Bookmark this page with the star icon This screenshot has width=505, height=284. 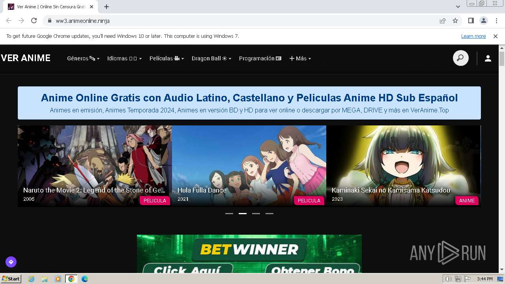click(455, 21)
